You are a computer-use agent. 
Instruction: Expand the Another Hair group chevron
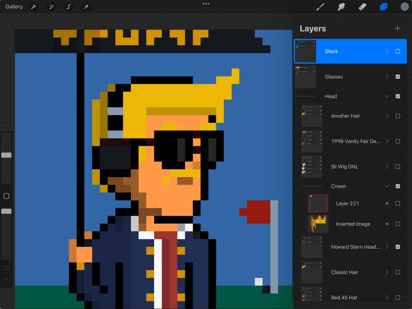[387, 116]
